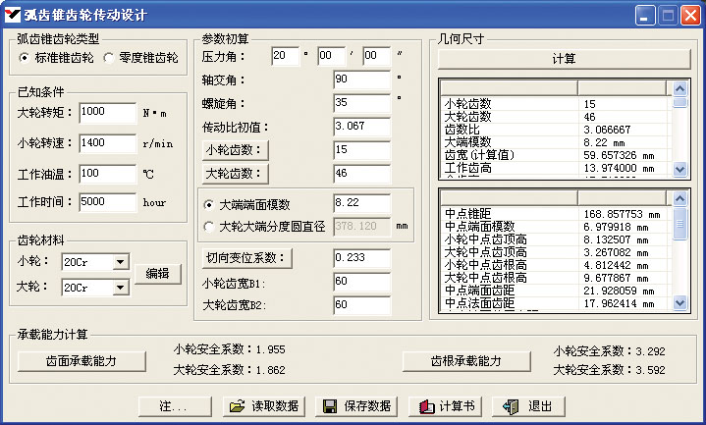Screen dimensions: 706x425
Task: Click the 注... notes button
Action: pyautogui.click(x=174, y=406)
